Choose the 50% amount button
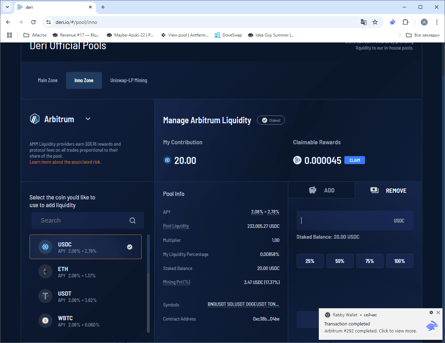The image size is (445, 343). pos(340,261)
